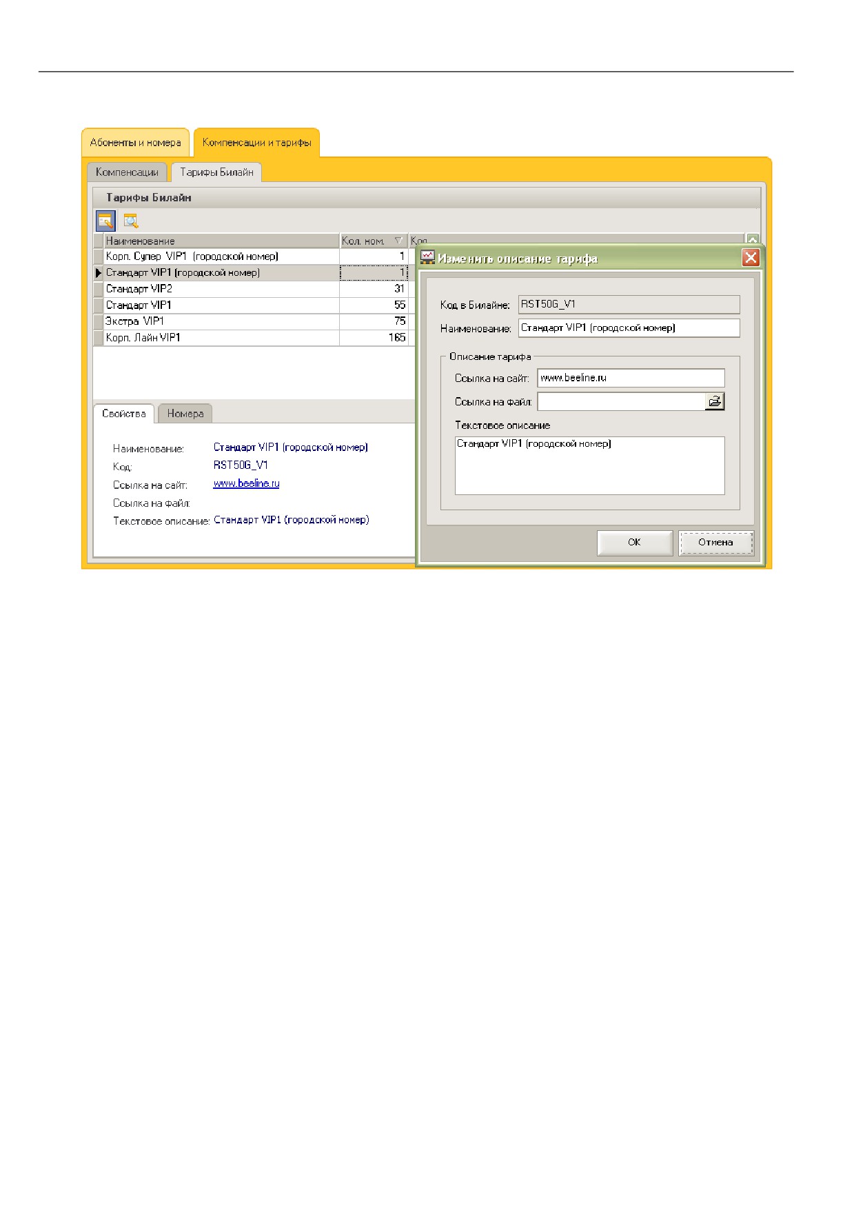Close the Изменить описание тарифа dialog
Viewport: 854px width, 1208px height.
(751, 258)
